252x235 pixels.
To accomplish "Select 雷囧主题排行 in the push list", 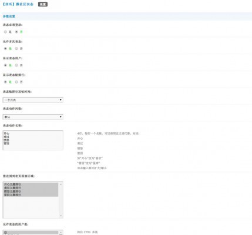I will [31, 195].
